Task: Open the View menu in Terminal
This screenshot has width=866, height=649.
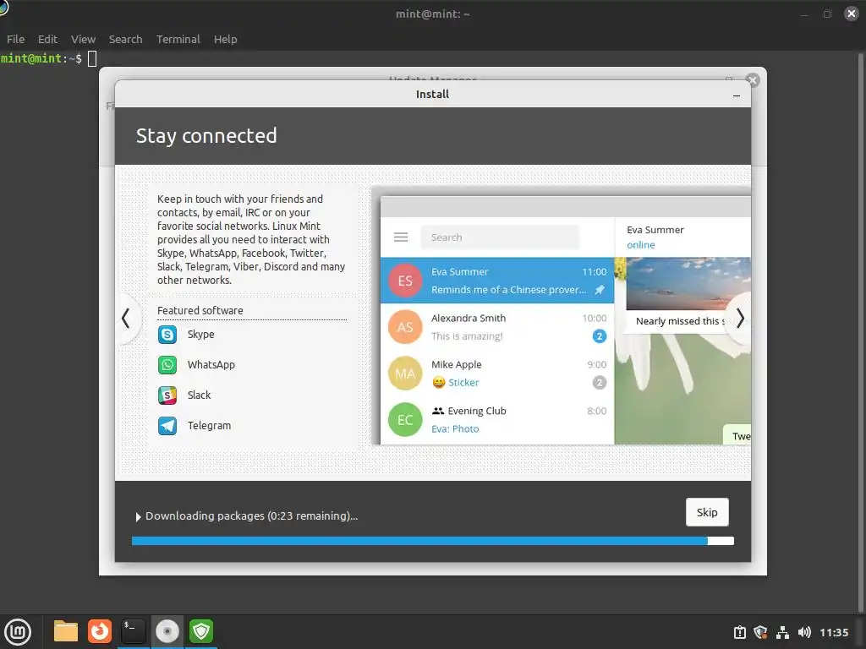Action: pyautogui.click(x=84, y=39)
